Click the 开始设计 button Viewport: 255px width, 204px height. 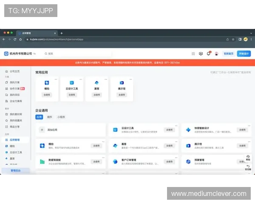[x=244, y=54]
